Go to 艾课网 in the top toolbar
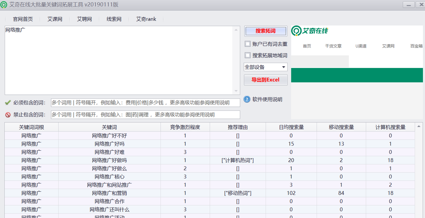 [x=55, y=19]
